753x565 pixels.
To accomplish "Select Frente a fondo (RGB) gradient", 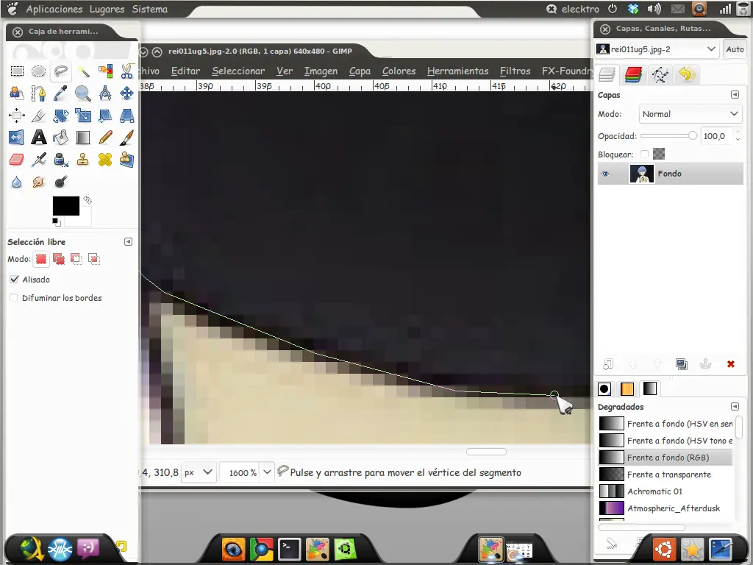I will point(665,458).
